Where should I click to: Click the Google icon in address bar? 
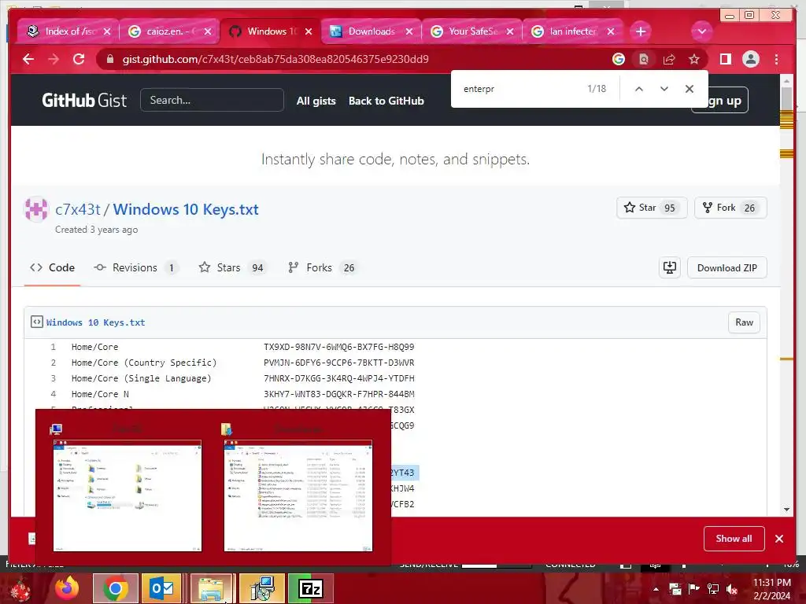point(619,59)
